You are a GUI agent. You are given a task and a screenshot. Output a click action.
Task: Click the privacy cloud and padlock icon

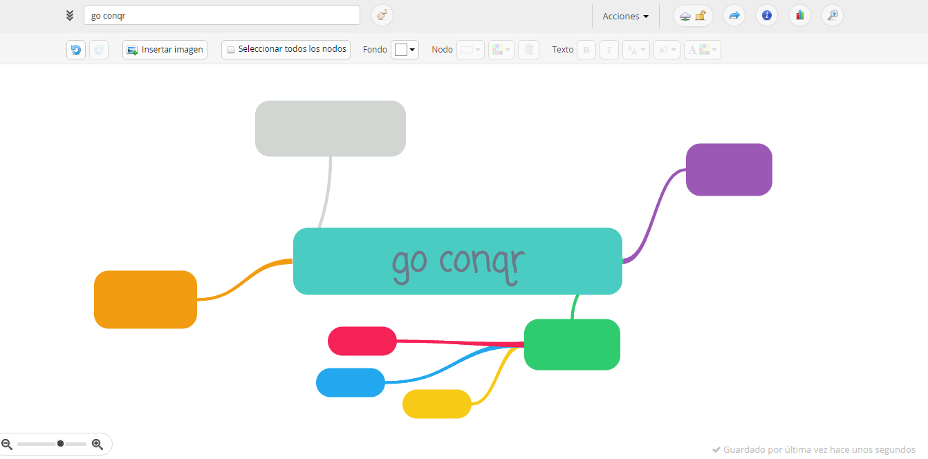pyautogui.click(x=692, y=15)
